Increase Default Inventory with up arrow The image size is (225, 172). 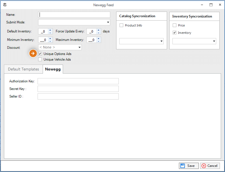[50, 30]
